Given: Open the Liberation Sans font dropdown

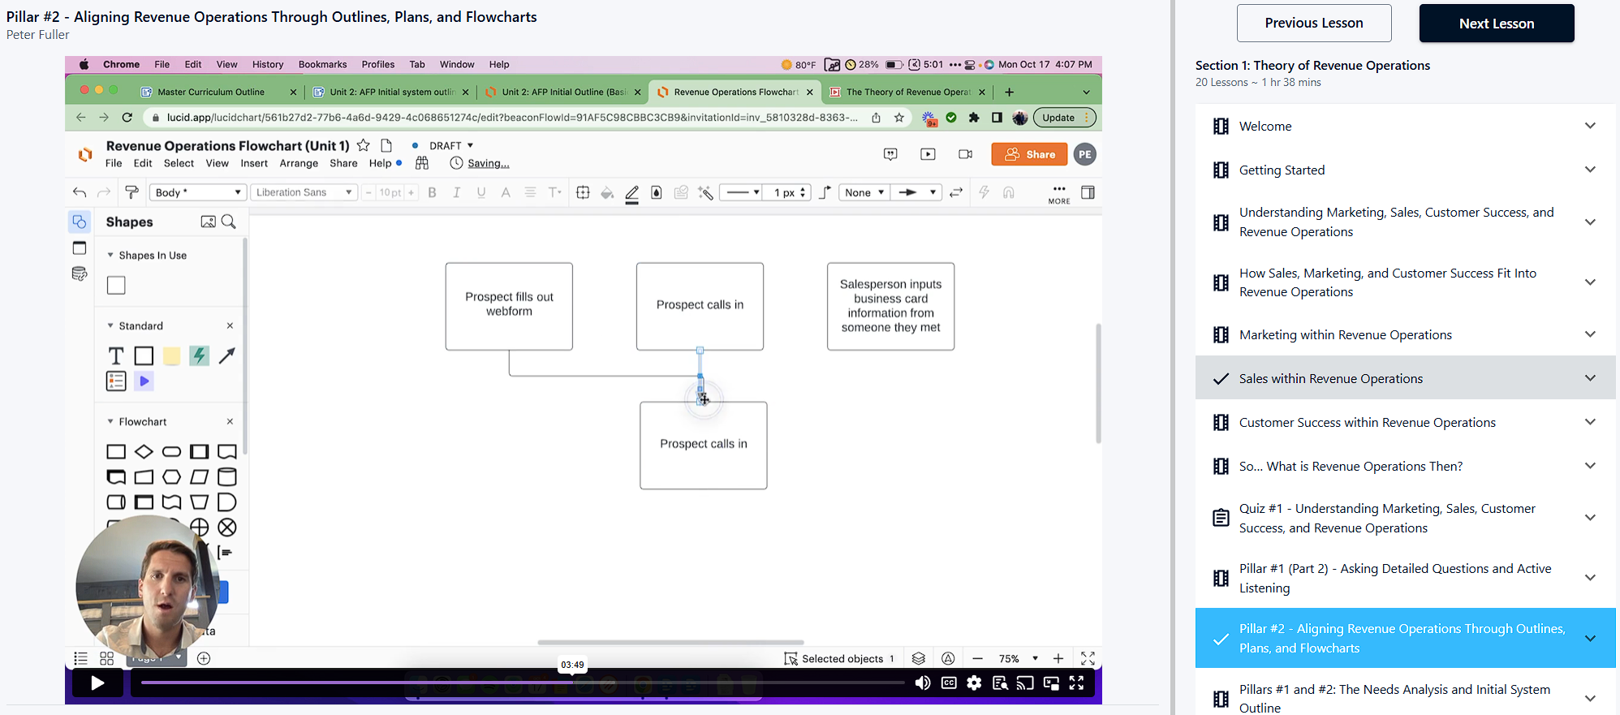Looking at the screenshot, I should click(x=304, y=192).
